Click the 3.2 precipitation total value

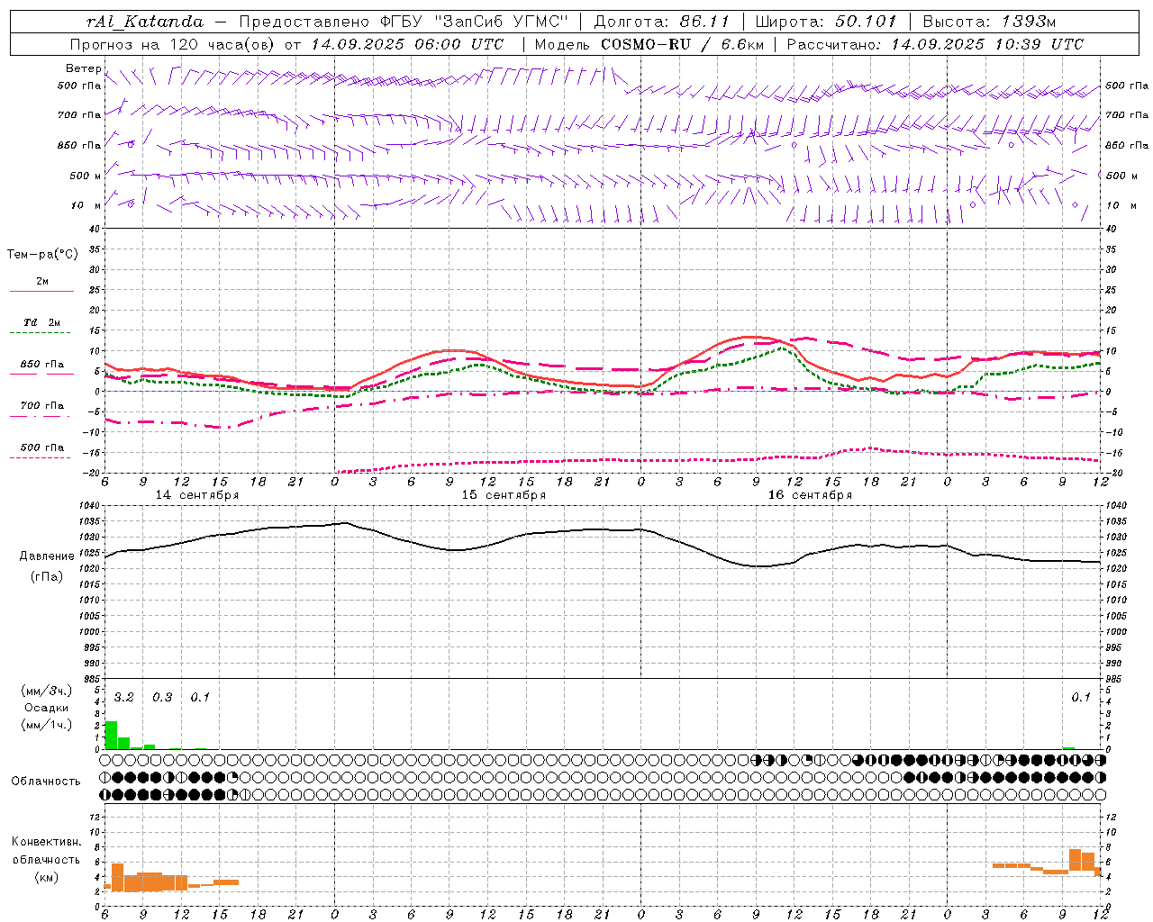coord(124,698)
